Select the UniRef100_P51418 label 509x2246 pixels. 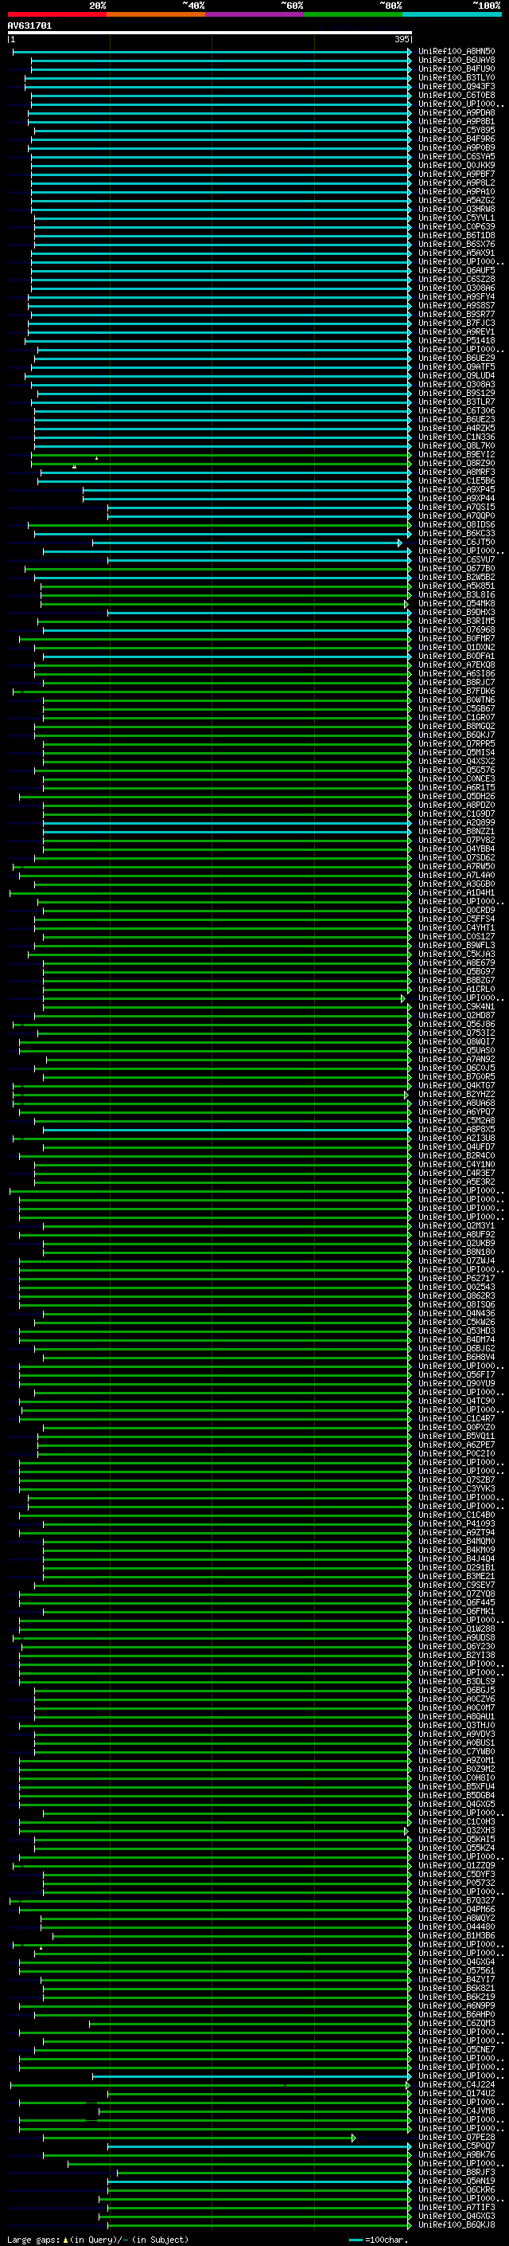pyautogui.click(x=456, y=341)
